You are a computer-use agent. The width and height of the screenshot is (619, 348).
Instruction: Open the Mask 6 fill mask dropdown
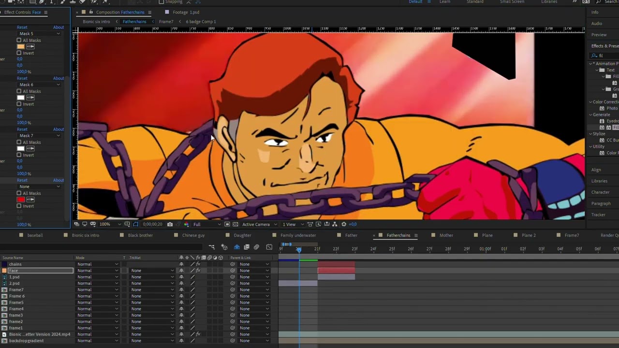pyautogui.click(x=39, y=85)
